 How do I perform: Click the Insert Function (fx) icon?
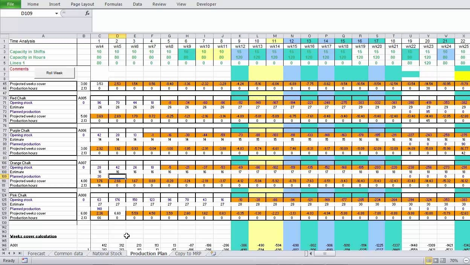(x=88, y=13)
